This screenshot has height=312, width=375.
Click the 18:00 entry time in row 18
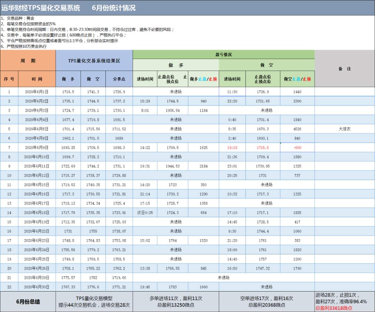pyautogui.click(x=232, y=250)
